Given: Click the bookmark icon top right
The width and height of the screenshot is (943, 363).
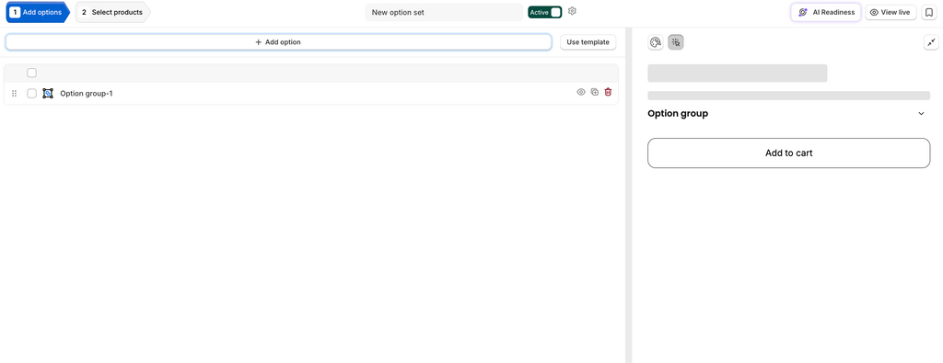Looking at the screenshot, I should click(x=928, y=12).
